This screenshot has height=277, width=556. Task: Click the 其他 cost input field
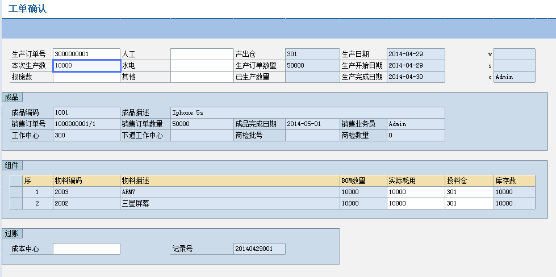pos(202,77)
